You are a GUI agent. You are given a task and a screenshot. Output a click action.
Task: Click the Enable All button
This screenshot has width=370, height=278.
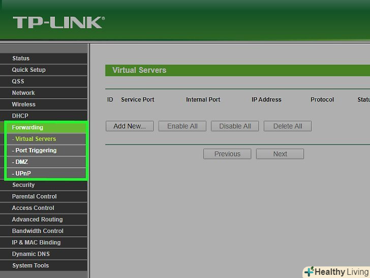coord(182,126)
